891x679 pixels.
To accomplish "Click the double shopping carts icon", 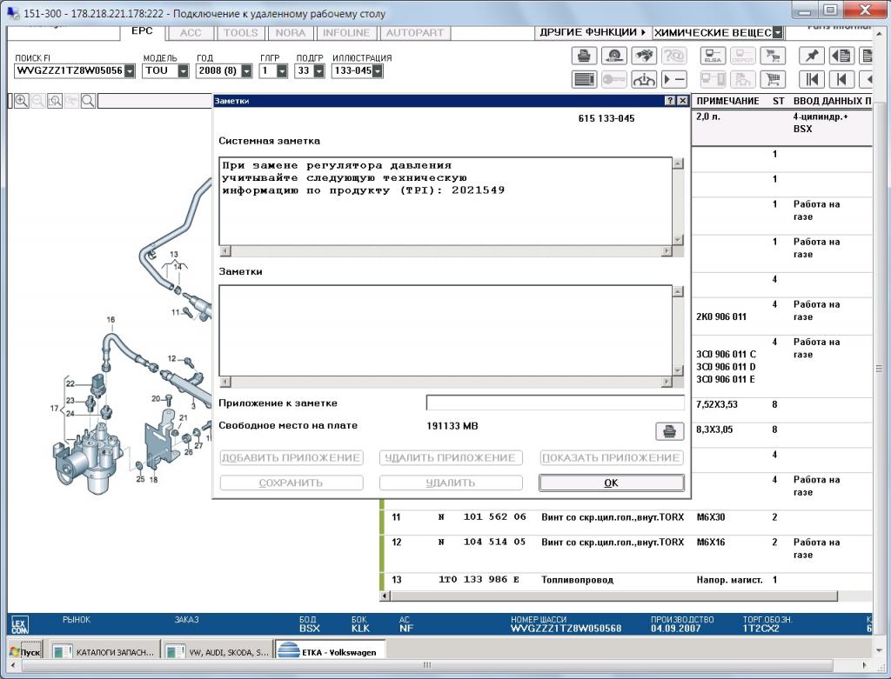I will (x=773, y=56).
